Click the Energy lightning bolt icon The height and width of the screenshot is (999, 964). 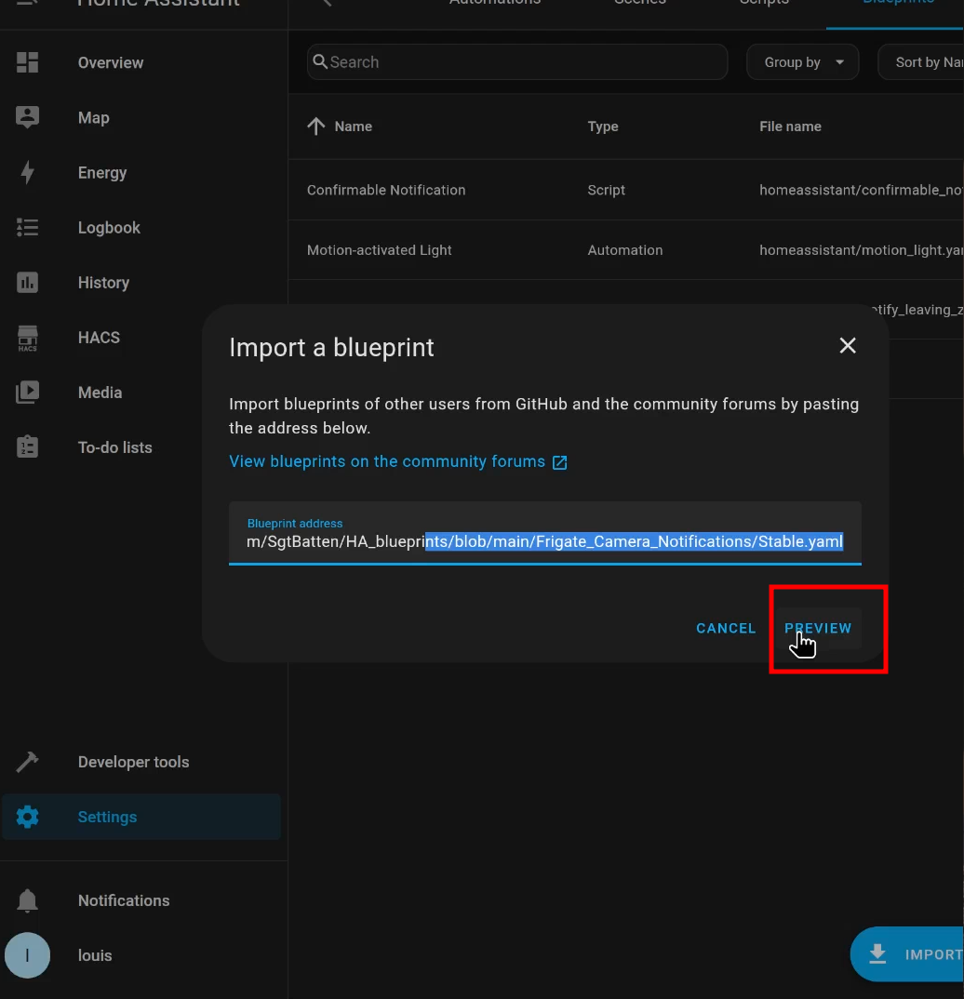27,173
